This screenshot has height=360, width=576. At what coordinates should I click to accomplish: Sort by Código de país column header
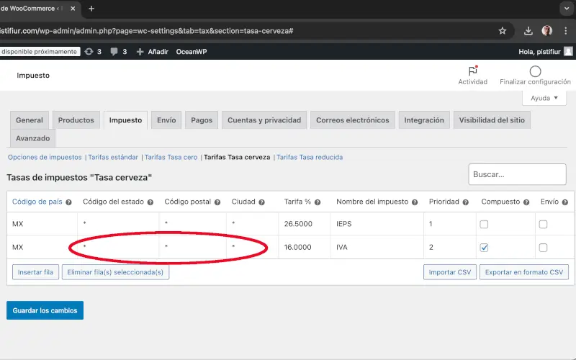[37, 202]
